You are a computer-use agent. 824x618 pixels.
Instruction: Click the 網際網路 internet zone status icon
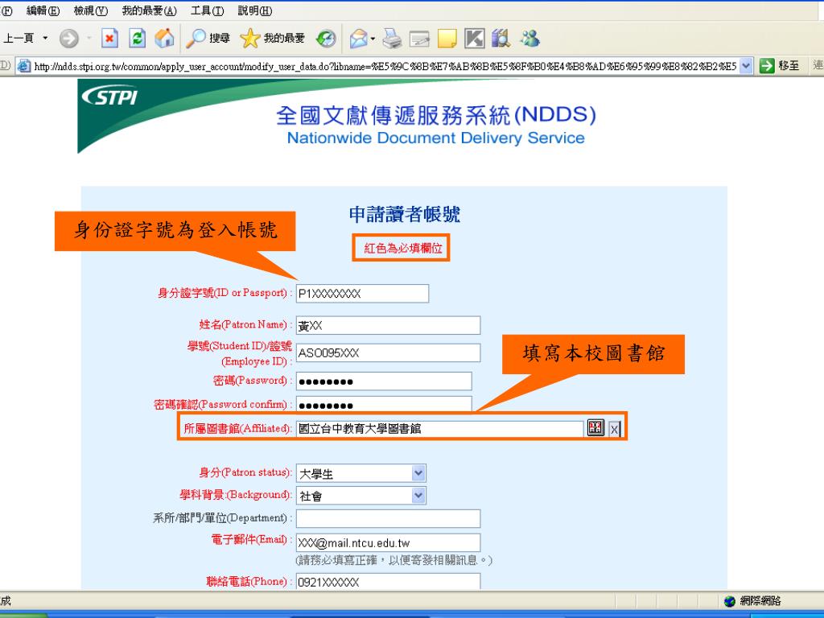pyautogui.click(x=729, y=601)
